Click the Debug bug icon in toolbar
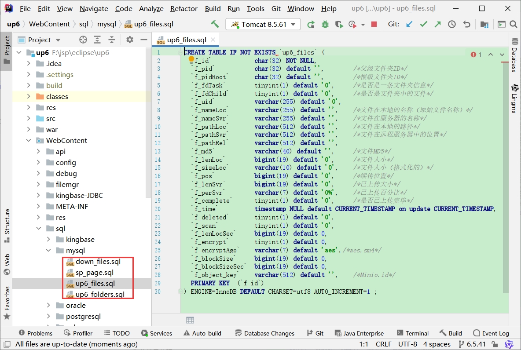Viewport: 521px width, 350px height. [325, 24]
